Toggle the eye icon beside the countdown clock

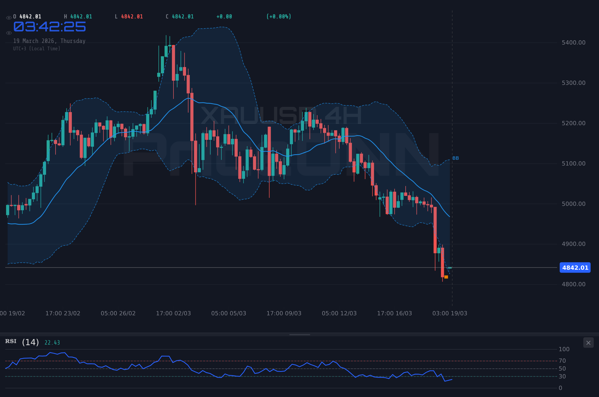click(9, 32)
